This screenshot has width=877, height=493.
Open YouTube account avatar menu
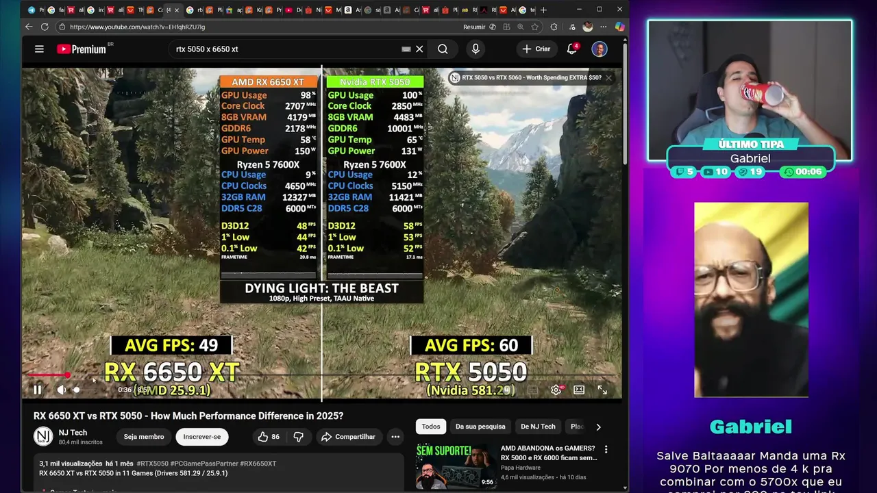(x=600, y=49)
